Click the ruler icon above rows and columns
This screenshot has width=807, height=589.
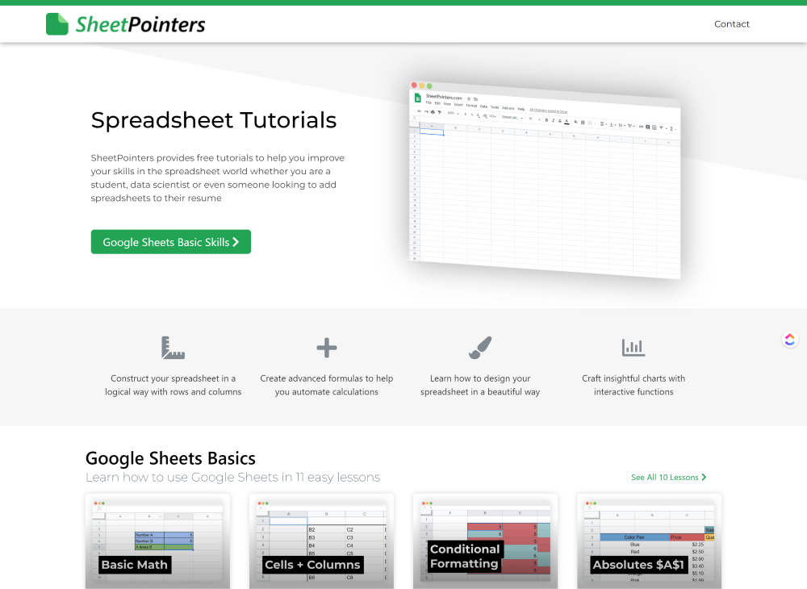173,348
